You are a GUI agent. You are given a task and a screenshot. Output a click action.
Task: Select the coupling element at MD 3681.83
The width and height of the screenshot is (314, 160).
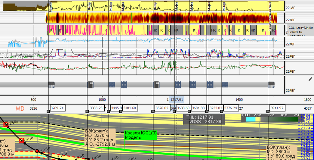pos(193,85)
